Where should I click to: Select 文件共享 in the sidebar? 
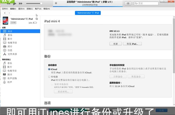(x=20, y=54)
